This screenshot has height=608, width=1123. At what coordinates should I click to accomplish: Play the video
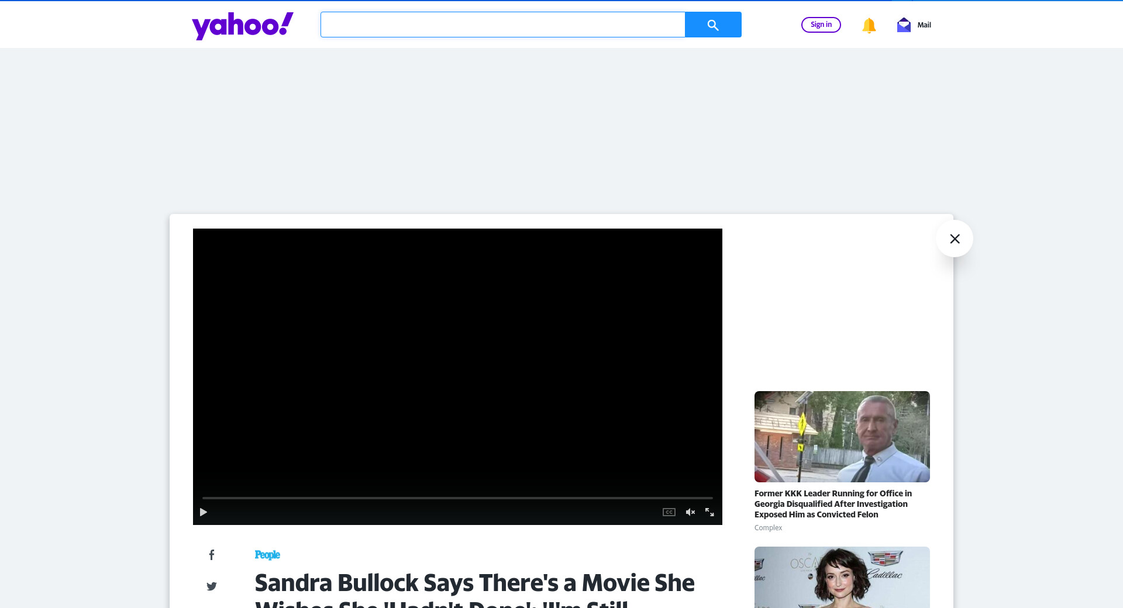(x=204, y=512)
